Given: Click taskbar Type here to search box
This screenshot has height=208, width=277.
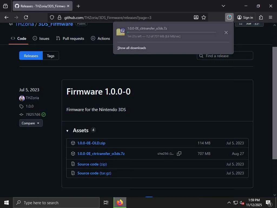Looking at the screenshot, I should coord(56,203).
